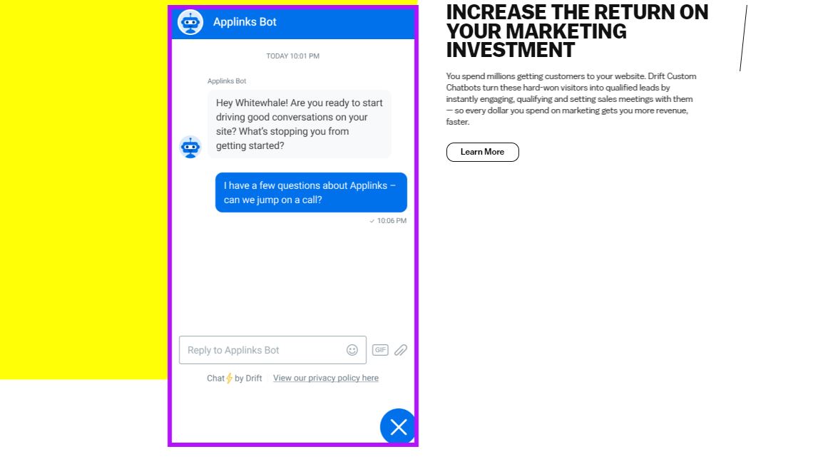Click the Applinks Bot sender name label

coord(227,81)
